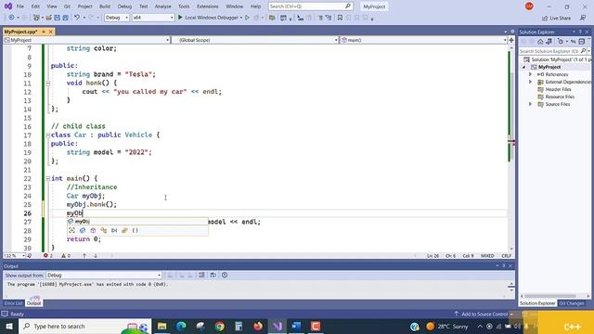Open the MyProject scope dropdown

pos(86,40)
